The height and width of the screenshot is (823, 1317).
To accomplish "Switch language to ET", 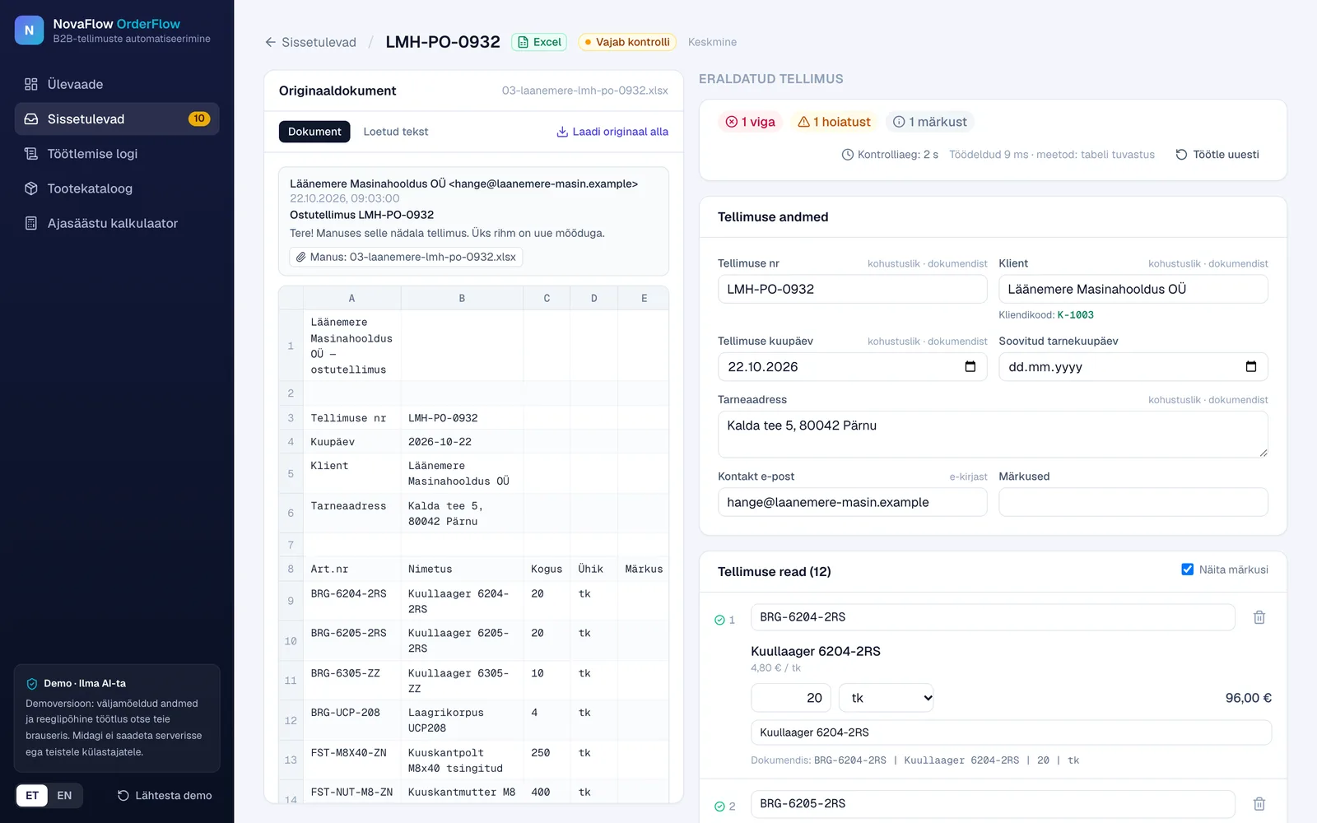I will click(32, 796).
